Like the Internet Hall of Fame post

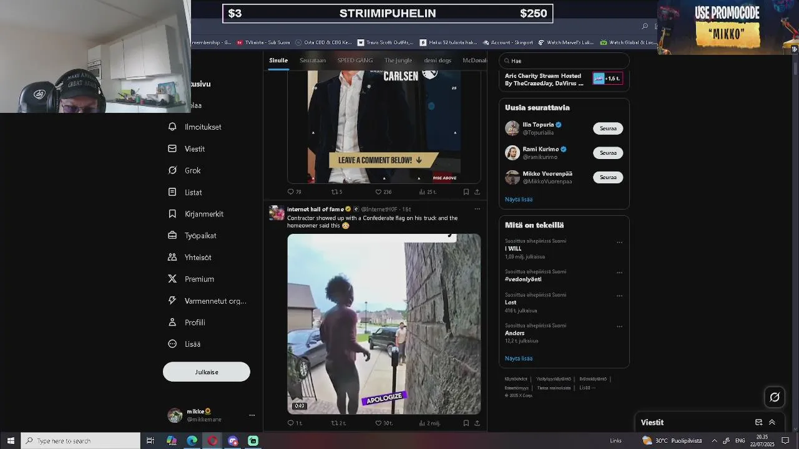point(378,423)
